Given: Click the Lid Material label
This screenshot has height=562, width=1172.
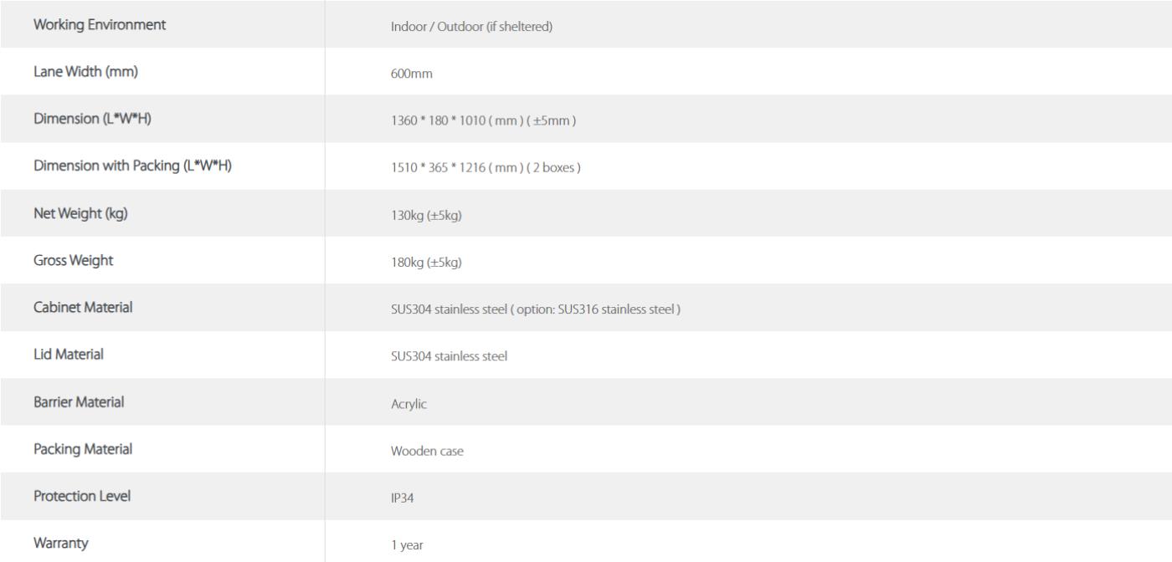Looking at the screenshot, I should 69,355.
